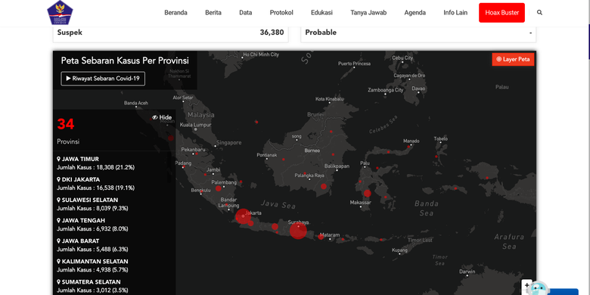Click the red circle near Makassar

(368, 194)
